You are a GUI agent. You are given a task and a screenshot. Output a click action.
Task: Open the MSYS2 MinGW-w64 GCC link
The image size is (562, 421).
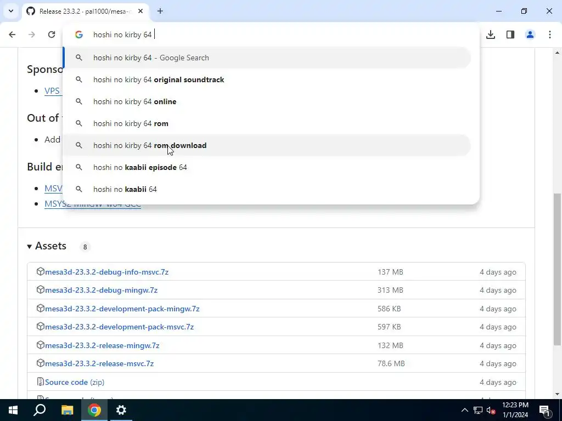coord(93,204)
